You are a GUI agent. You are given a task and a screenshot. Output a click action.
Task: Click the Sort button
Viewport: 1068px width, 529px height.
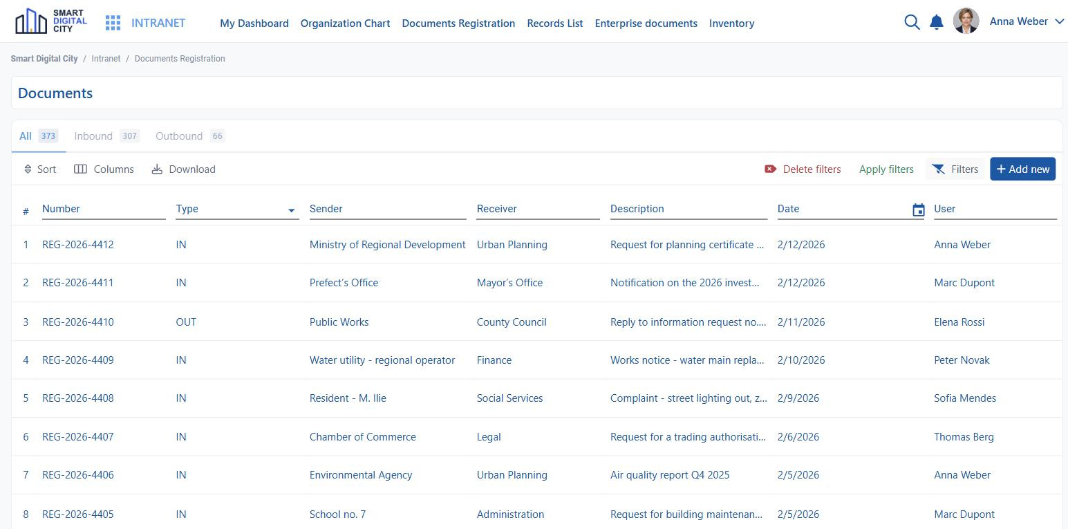pyautogui.click(x=40, y=169)
